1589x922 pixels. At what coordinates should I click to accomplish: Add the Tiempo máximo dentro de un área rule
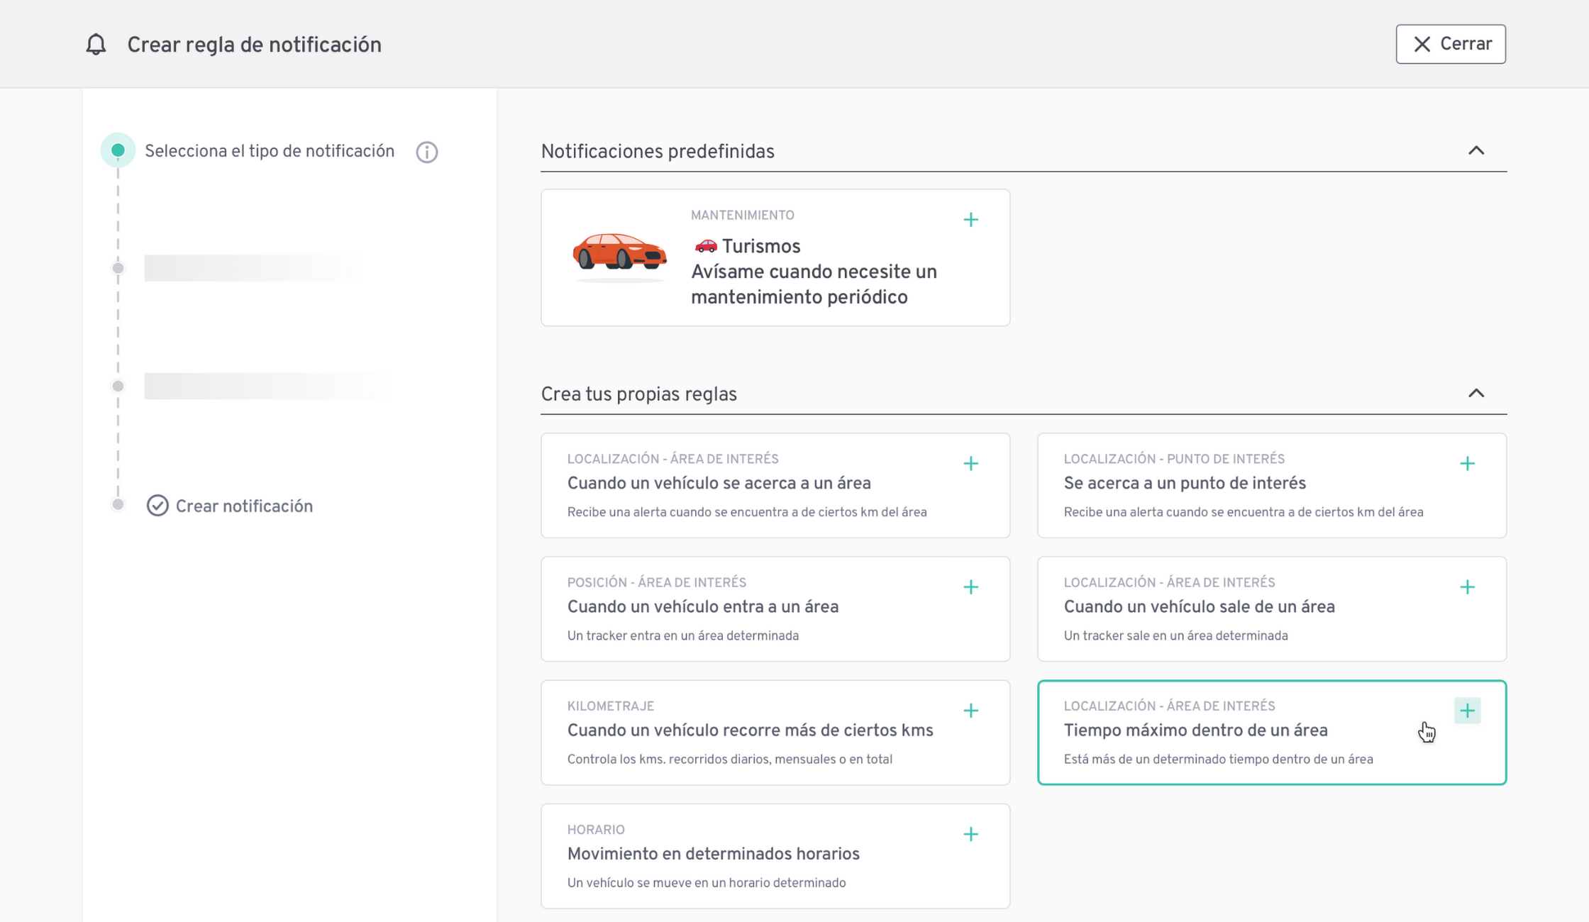click(x=1467, y=711)
